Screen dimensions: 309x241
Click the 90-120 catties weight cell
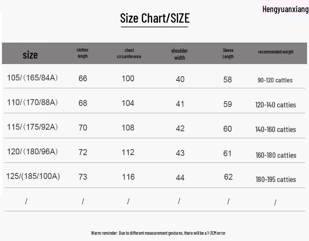[275, 80]
